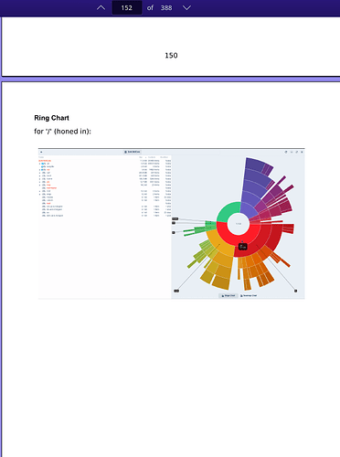The image size is (340, 457).
Task: Click the Scan Devices button in header
Action: [x=133, y=152]
